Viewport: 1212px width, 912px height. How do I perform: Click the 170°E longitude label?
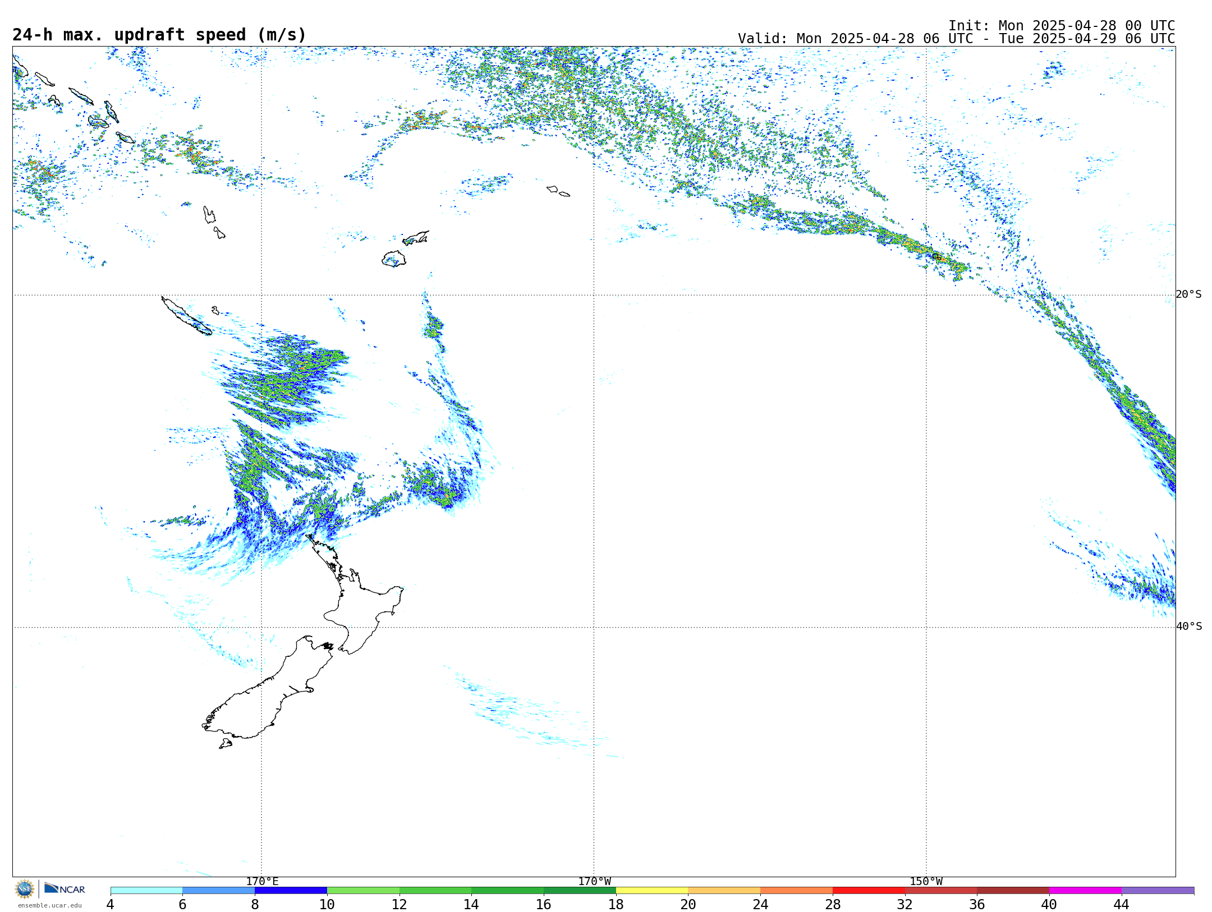(262, 881)
